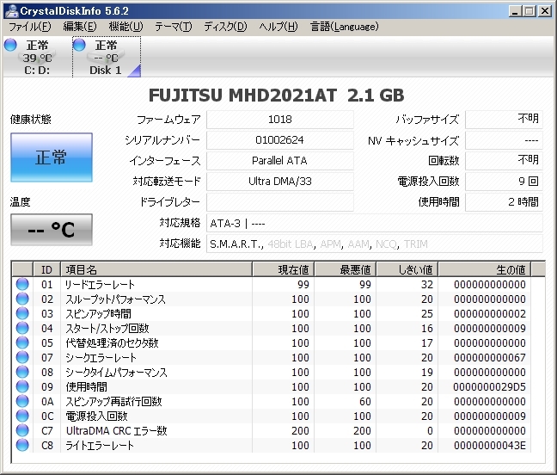Open the 機能(U) menu
This screenshot has height=475, width=557.
click(x=125, y=27)
